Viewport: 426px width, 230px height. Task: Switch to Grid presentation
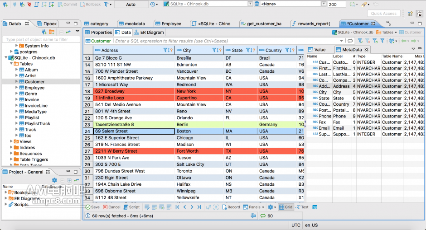286,207
